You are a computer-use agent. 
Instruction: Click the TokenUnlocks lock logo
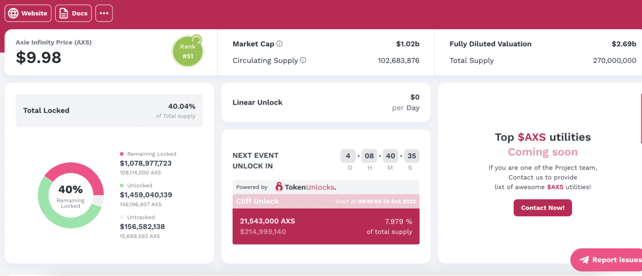279,187
